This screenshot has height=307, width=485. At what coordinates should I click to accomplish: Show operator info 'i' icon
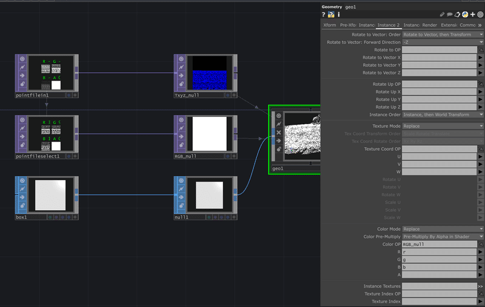(339, 15)
